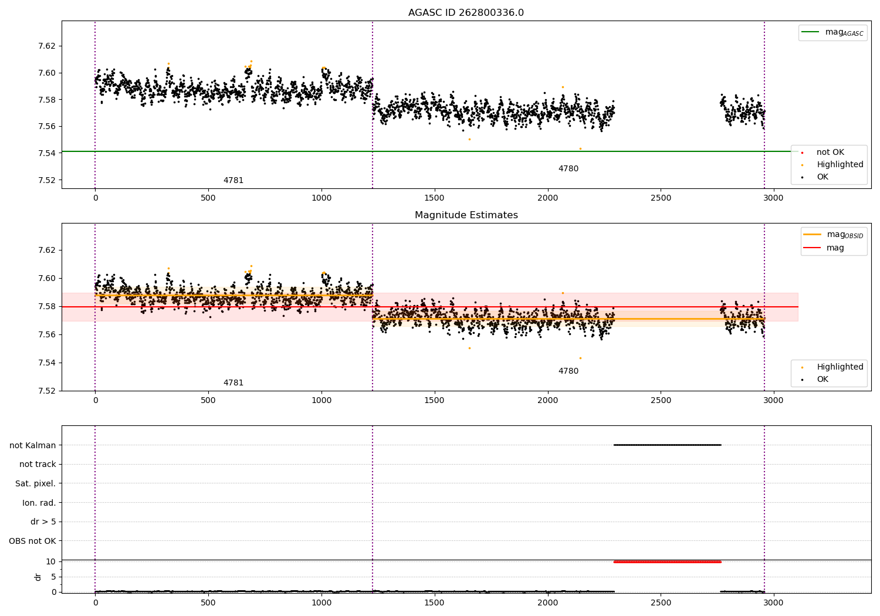Click the orange mag OBSID line over obsid 4781 data
The height and width of the screenshot is (616, 880).
click(233, 295)
